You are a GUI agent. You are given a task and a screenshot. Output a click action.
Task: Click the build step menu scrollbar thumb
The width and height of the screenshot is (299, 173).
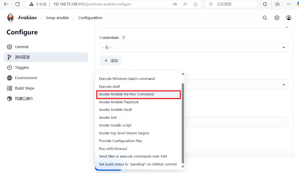pyautogui.click(x=183, y=123)
